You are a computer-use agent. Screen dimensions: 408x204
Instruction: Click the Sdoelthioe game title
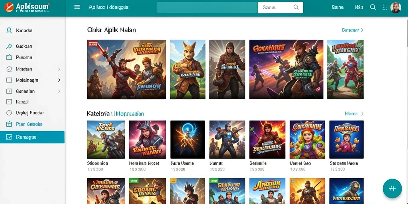[97, 163]
